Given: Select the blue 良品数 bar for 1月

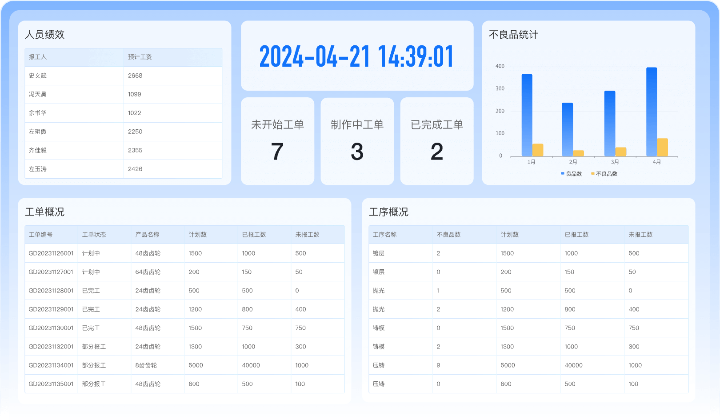Looking at the screenshot, I should point(527,115).
